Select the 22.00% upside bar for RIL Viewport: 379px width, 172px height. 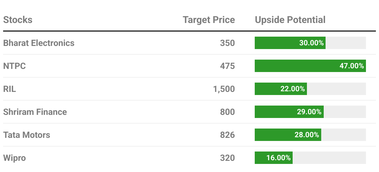coord(281,89)
